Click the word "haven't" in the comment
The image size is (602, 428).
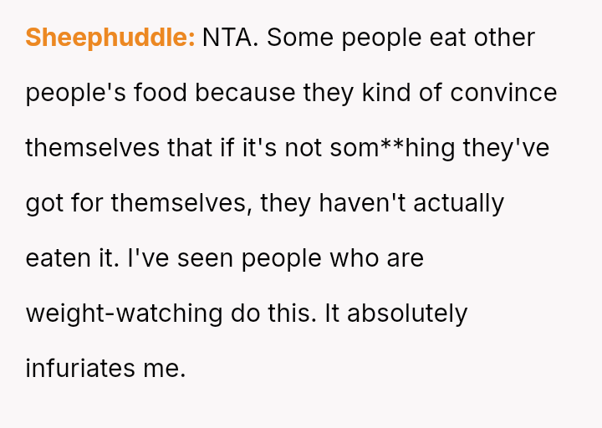[357, 203]
